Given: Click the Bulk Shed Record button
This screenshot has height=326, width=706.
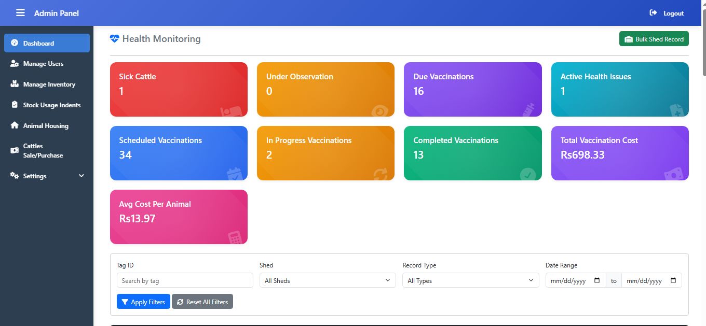Looking at the screenshot, I should coord(654,39).
